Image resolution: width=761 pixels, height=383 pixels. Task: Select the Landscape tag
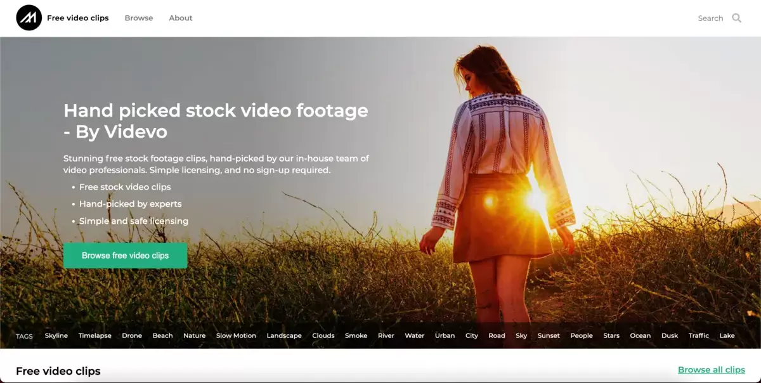[284, 335]
